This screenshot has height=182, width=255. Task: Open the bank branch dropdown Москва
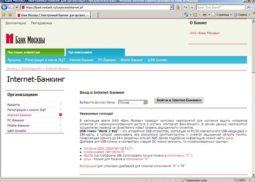[133, 102]
